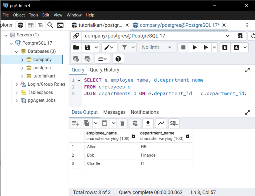
Task: Stop the running query square button
Action: pyautogui.click(x=183, y=47)
